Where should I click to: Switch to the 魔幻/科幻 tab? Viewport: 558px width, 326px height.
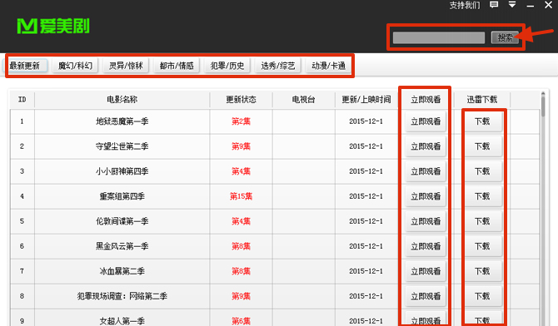75,66
